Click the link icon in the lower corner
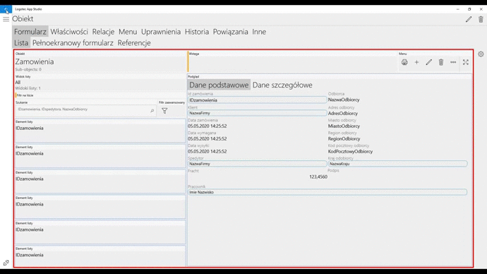 tap(6, 263)
